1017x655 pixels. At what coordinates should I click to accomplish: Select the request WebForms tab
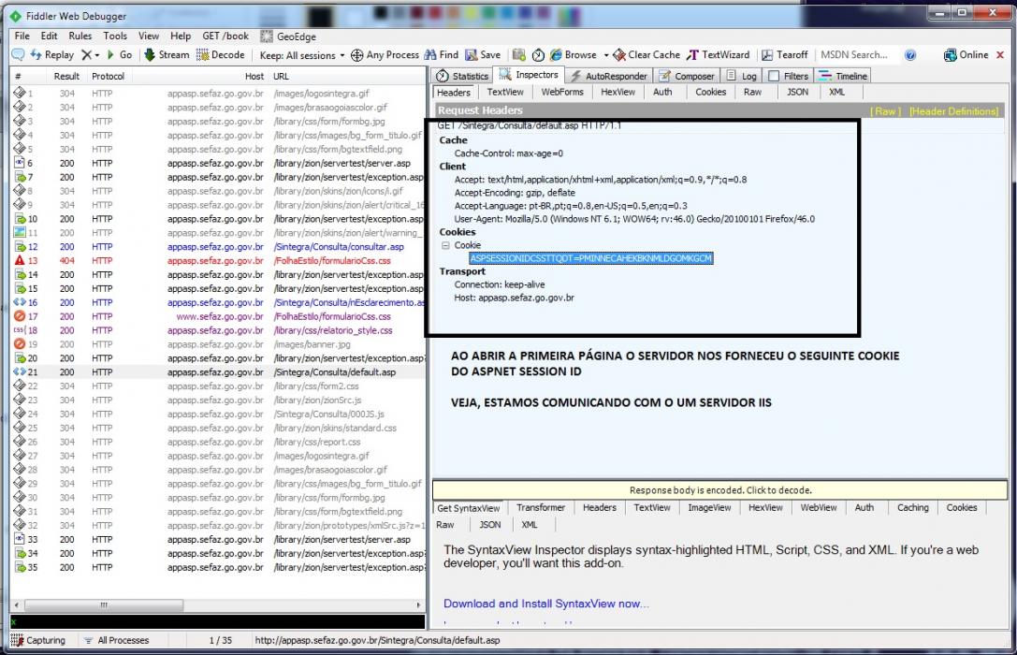(x=562, y=92)
